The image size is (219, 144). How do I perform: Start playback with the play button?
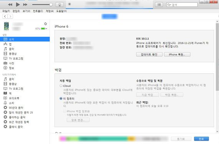18,5
